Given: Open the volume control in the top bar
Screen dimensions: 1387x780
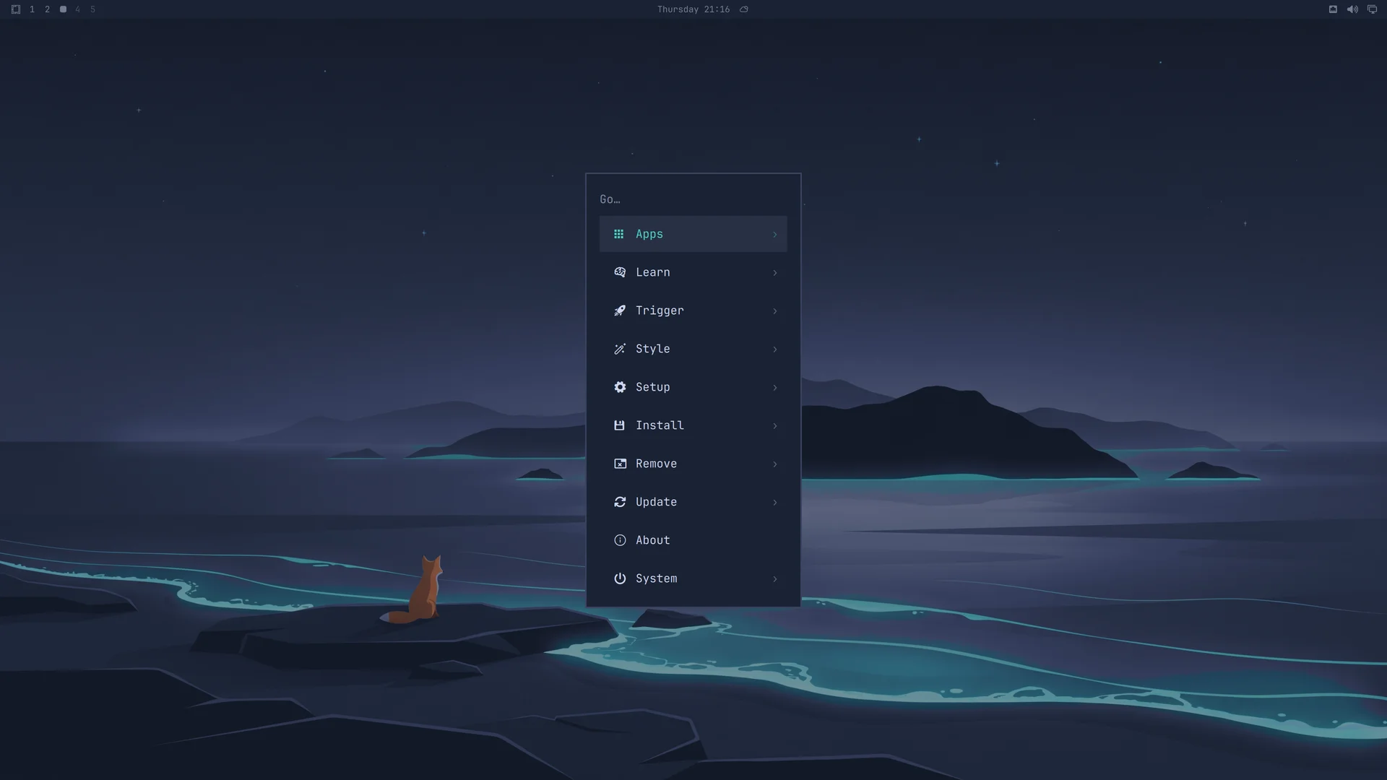Looking at the screenshot, I should (x=1352, y=9).
